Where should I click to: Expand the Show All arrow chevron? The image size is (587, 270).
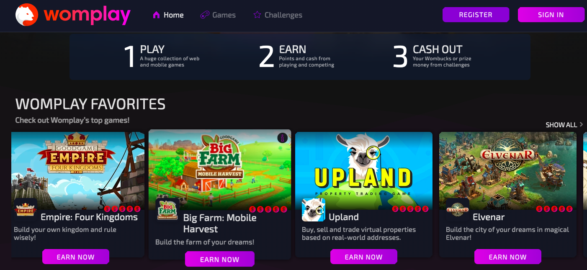click(x=581, y=124)
